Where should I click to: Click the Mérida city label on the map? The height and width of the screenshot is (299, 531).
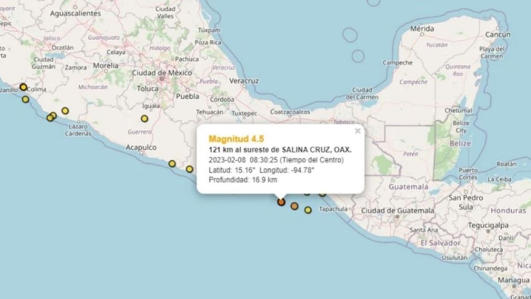coord(422,28)
